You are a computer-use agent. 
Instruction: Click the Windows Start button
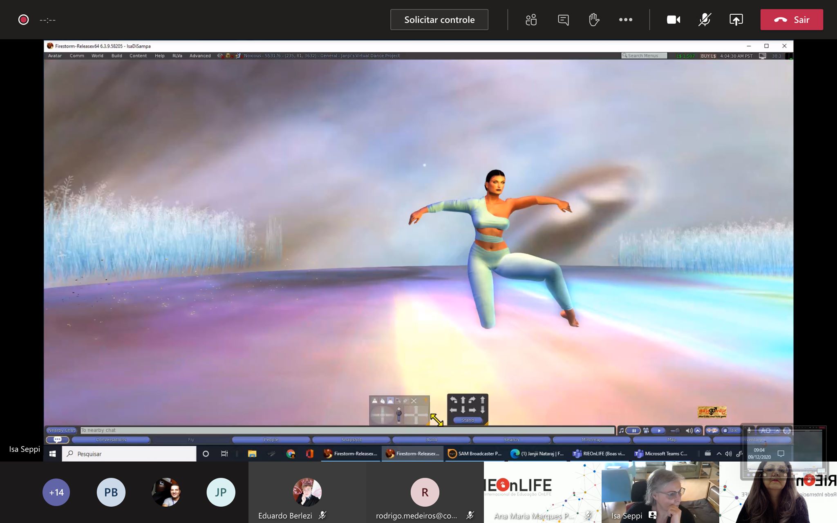tap(52, 454)
